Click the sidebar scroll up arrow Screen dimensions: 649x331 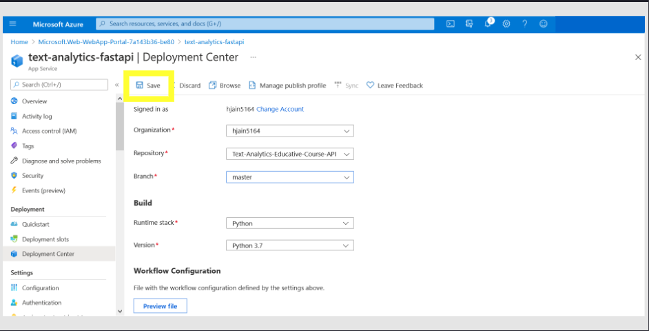pos(120,98)
